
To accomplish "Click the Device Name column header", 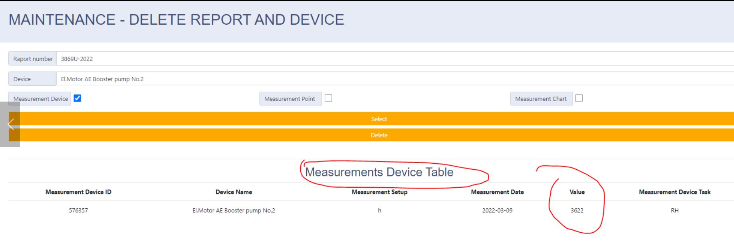I will click(234, 192).
